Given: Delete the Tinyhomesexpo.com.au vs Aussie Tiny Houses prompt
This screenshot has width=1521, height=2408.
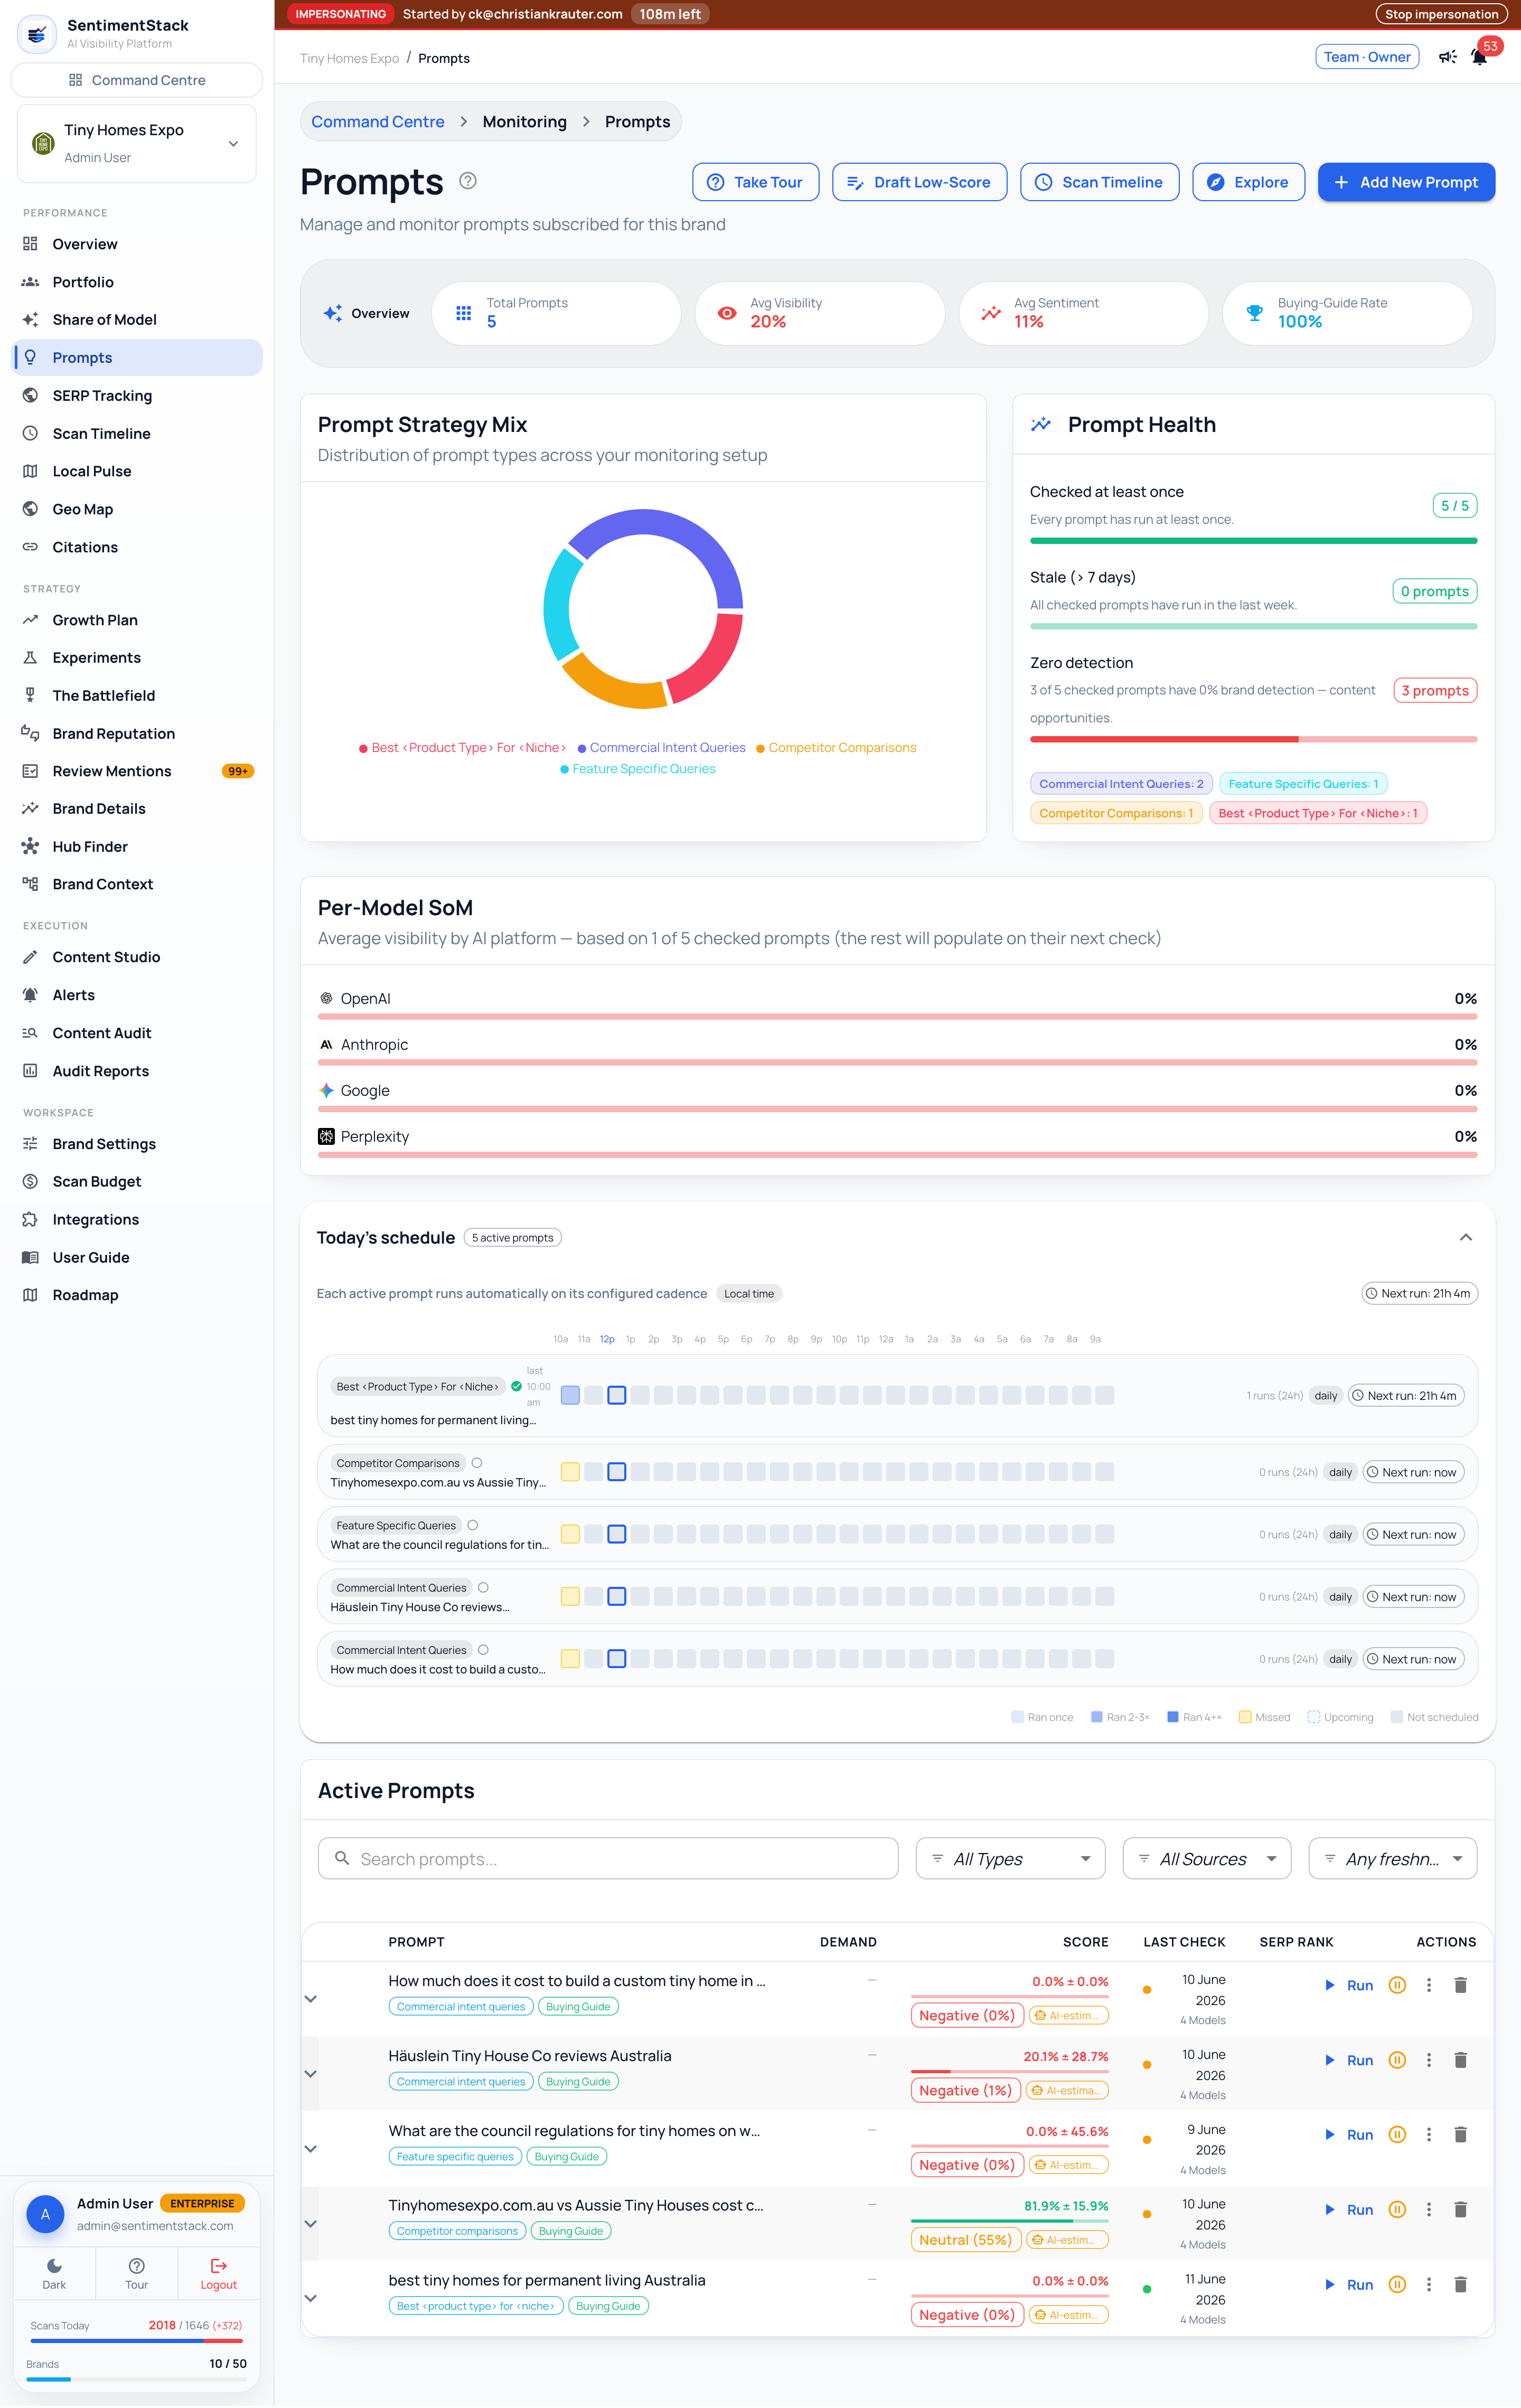Looking at the screenshot, I should pos(1460,2210).
